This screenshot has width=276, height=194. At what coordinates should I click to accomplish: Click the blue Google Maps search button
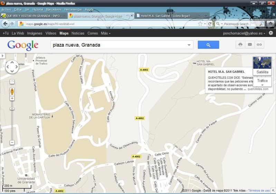(x=208, y=45)
